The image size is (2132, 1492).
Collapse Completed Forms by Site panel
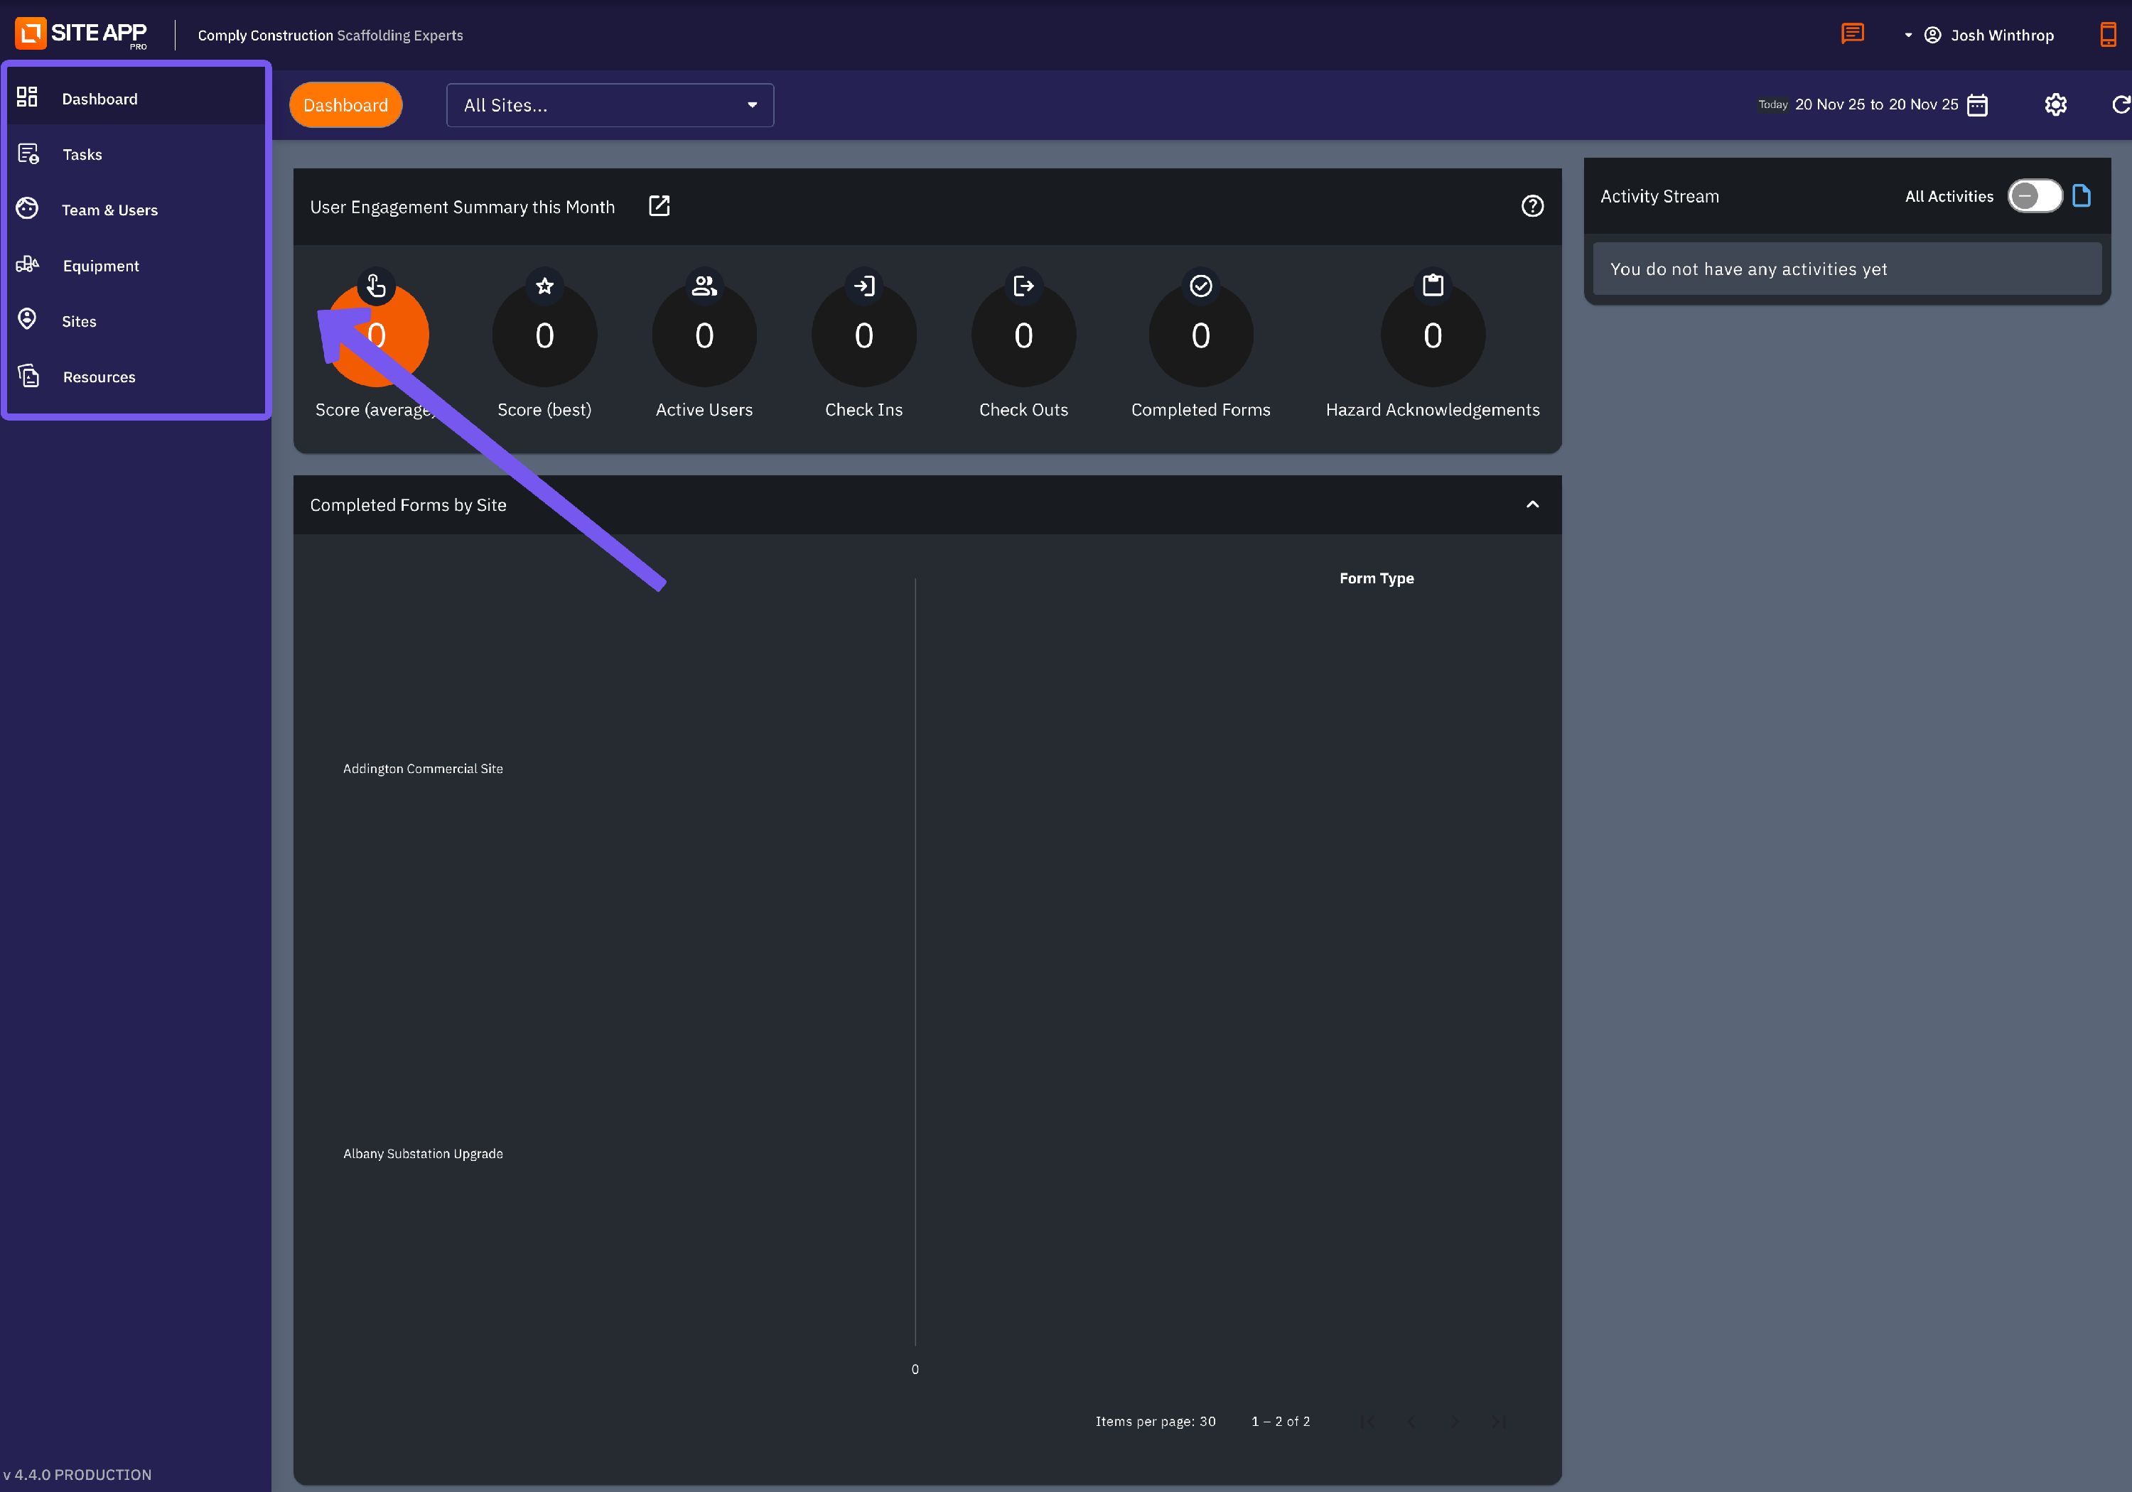(x=1532, y=504)
